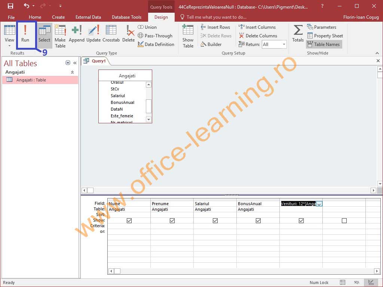This screenshot has width=383, height=287.
Task: Choose the Append query type
Action: coord(76,34)
